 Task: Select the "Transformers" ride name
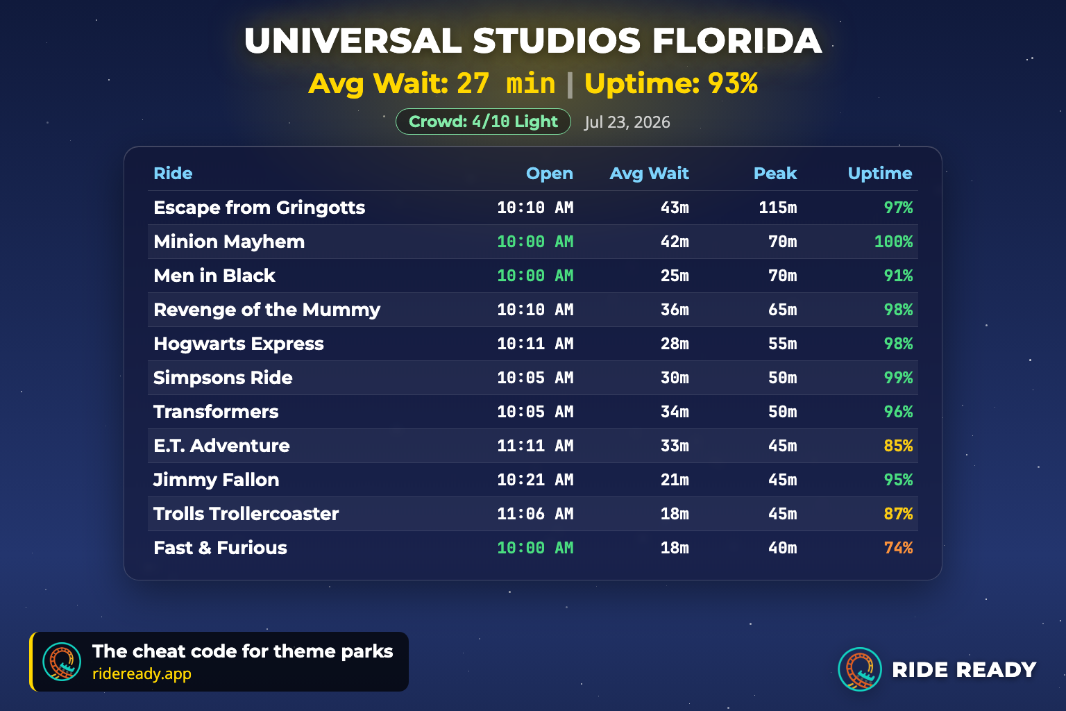(216, 412)
